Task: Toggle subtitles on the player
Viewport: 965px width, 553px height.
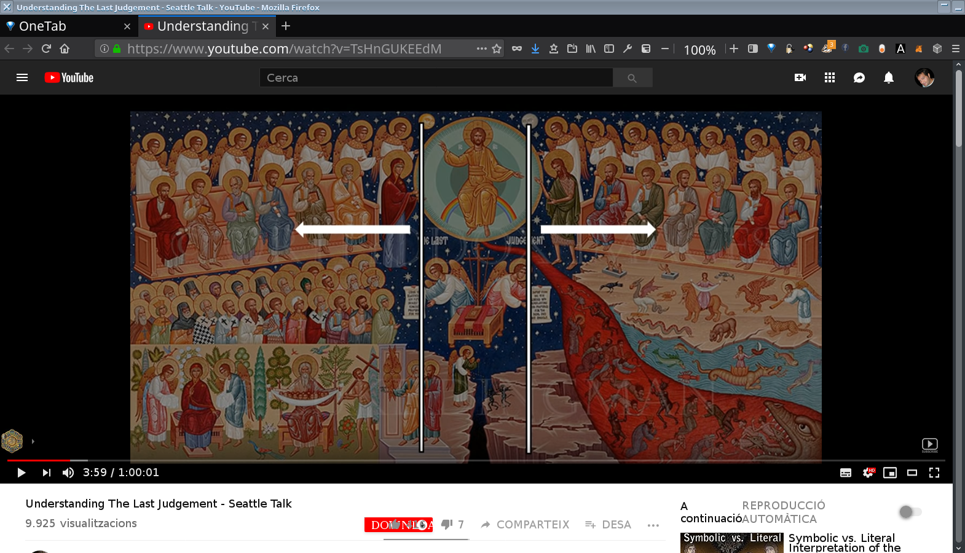Action: pyautogui.click(x=846, y=473)
